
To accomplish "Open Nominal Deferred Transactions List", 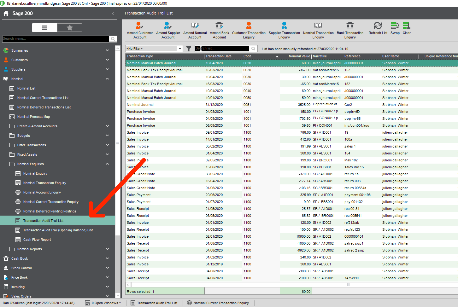I will pos(44,107).
